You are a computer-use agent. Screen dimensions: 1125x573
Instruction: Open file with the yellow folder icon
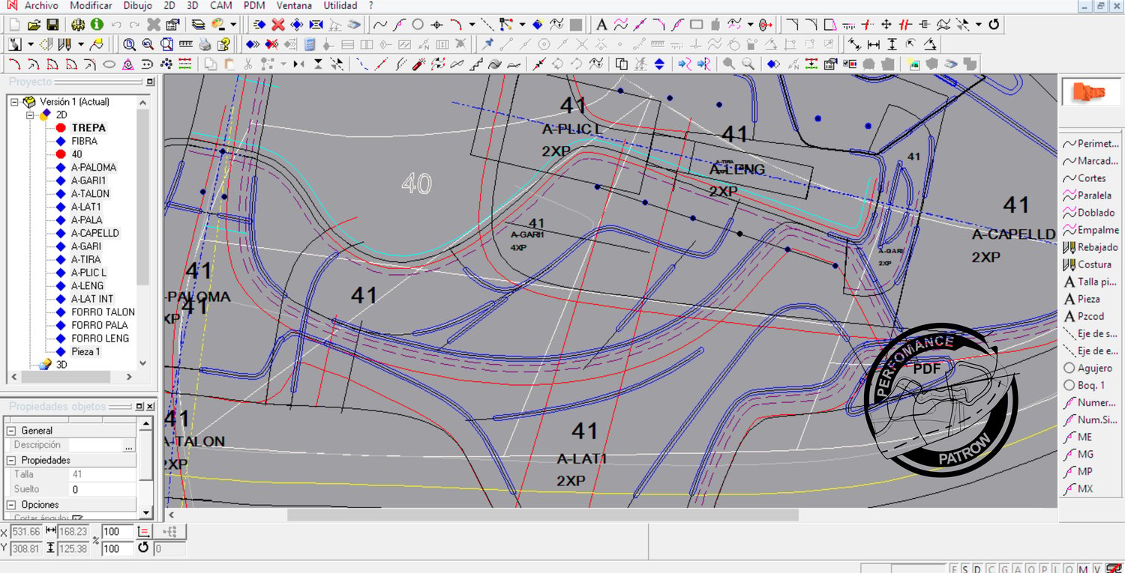pyautogui.click(x=34, y=25)
